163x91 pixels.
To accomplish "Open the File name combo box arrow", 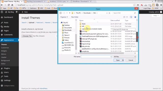I will tap(111, 57).
